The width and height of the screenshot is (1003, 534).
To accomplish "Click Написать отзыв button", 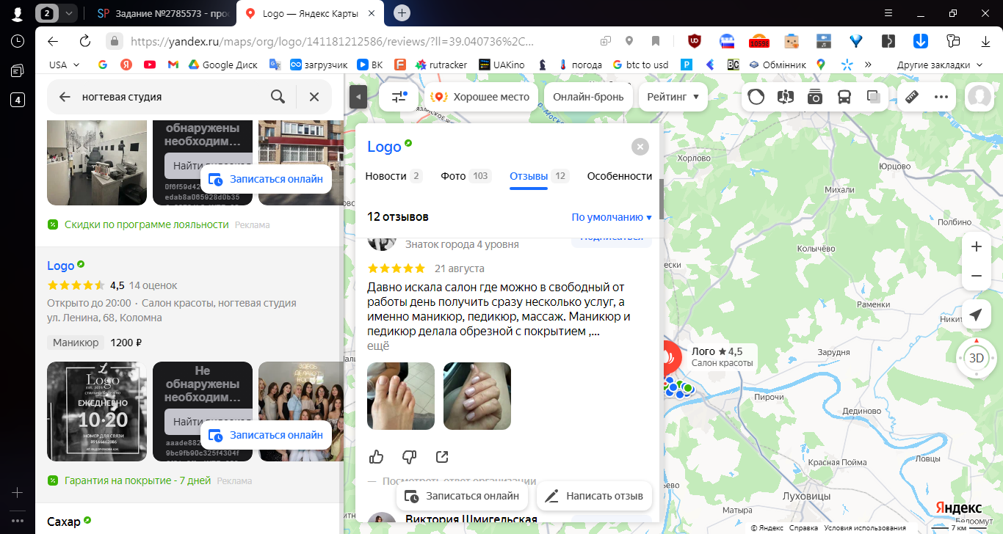I will tap(595, 496).
